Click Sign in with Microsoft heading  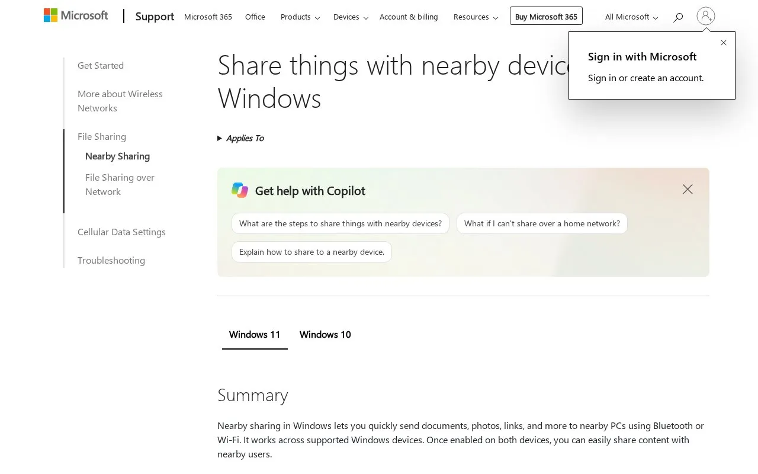(x=642, y=56)
